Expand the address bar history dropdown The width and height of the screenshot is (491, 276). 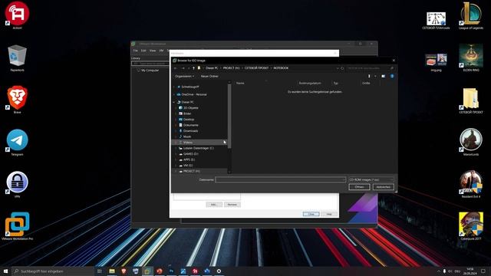(x=338, y=68)
